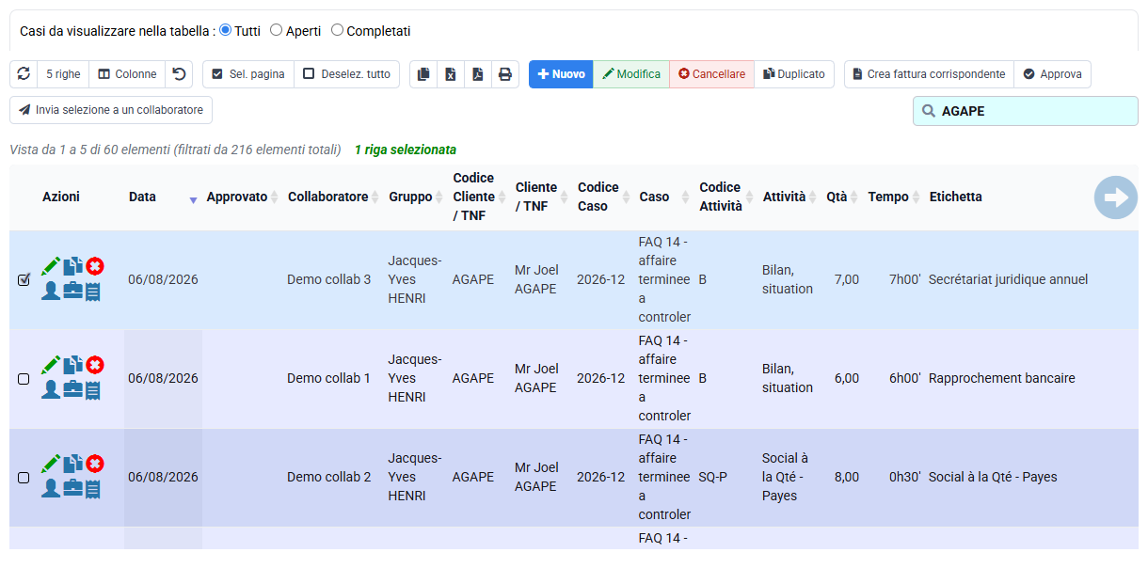
Task: Briefcase icon in Demo collab 2 row
Action: pyautogui.click(x=73, y=488)
